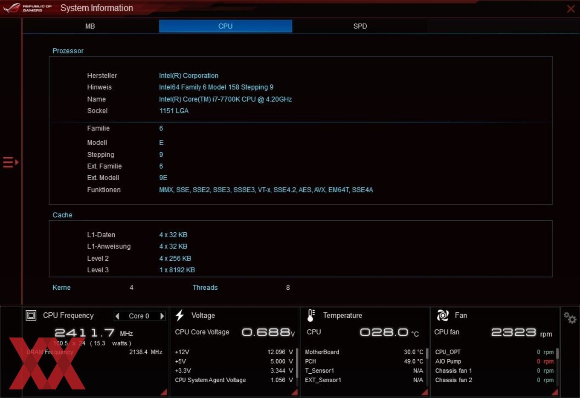Screen dimensions: 580x398
Task: Click the CPU fan 2323 rpm readout
Action: (522, 332)
